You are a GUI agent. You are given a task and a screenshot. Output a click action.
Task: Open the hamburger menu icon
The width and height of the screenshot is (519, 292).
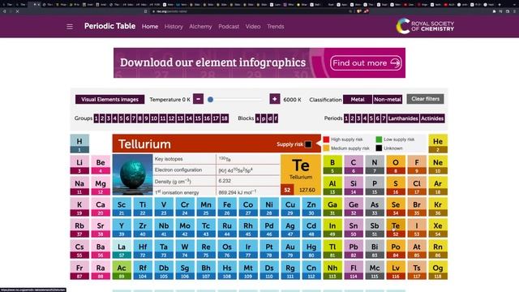(70, 27)
